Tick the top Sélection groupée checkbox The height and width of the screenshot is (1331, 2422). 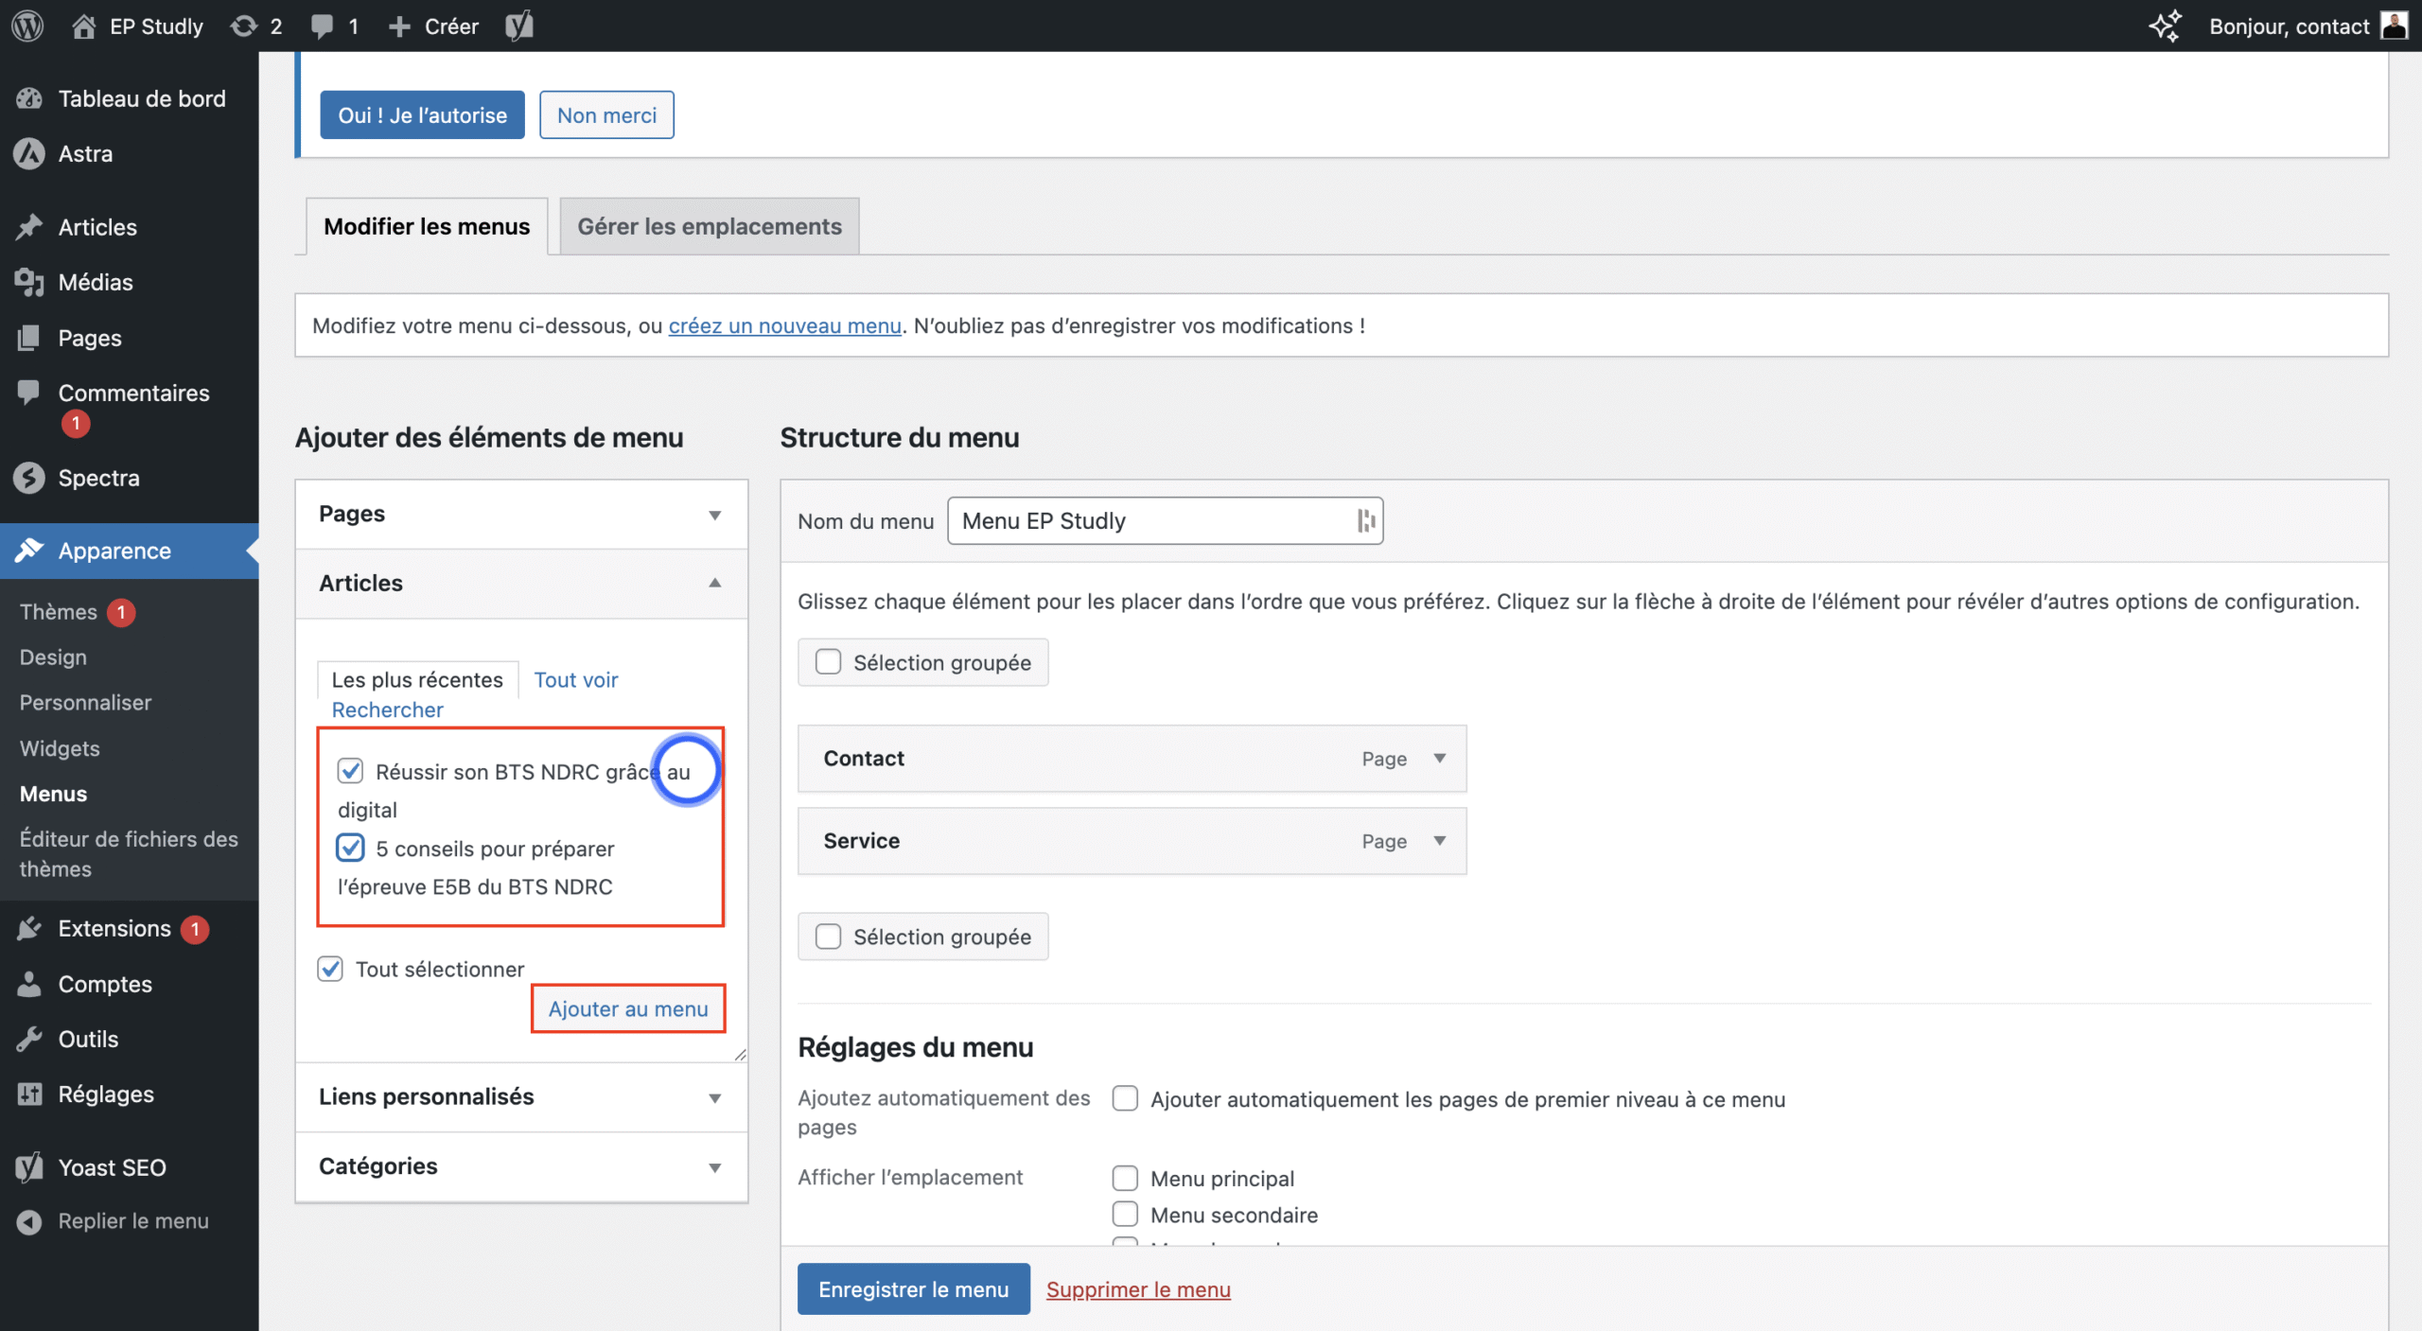point(828,662)
